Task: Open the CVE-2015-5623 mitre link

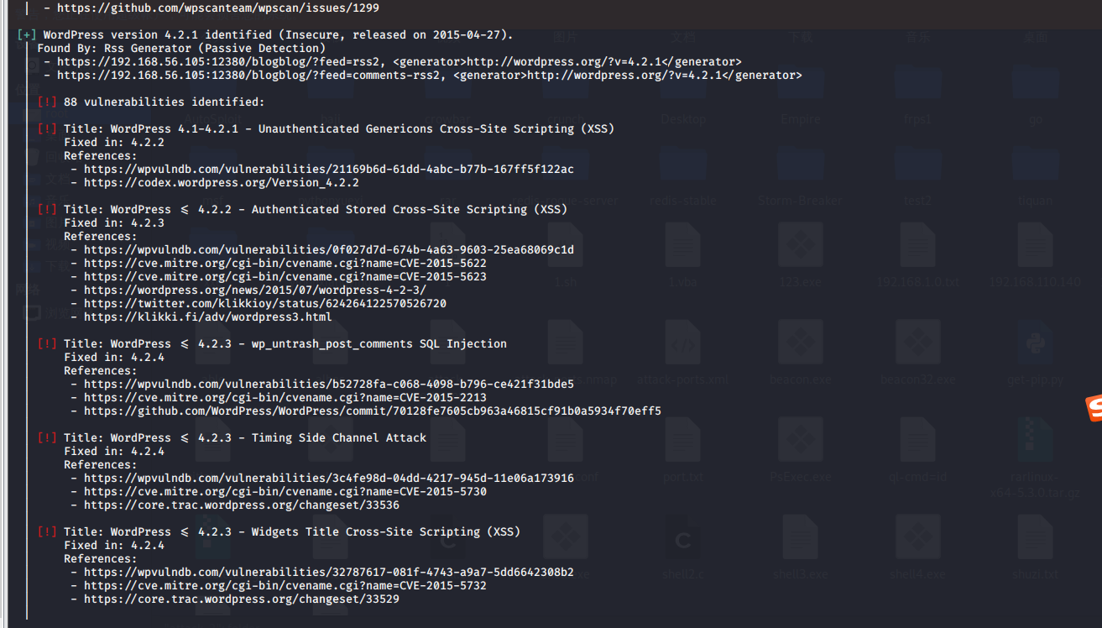Action: click(285, 276)
